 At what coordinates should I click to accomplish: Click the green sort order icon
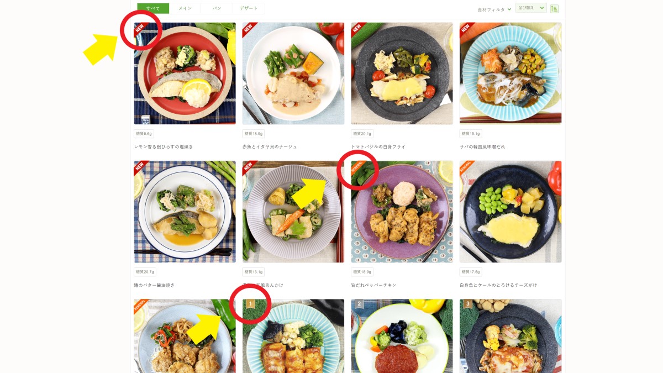tap(554, 8)
